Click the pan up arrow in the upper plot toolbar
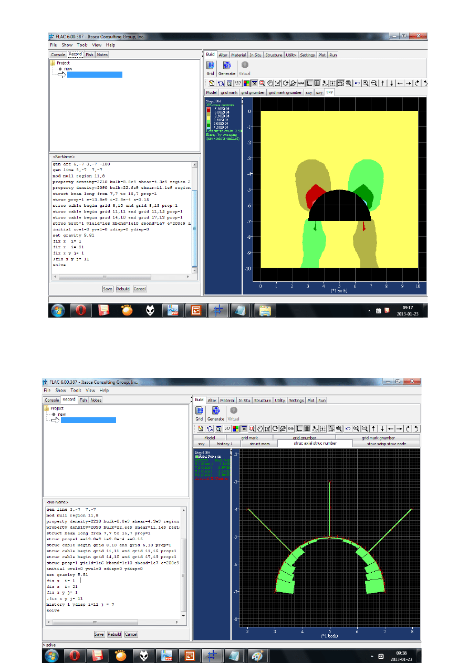Screen dimensions: 469x663 [x=383, y=83]
